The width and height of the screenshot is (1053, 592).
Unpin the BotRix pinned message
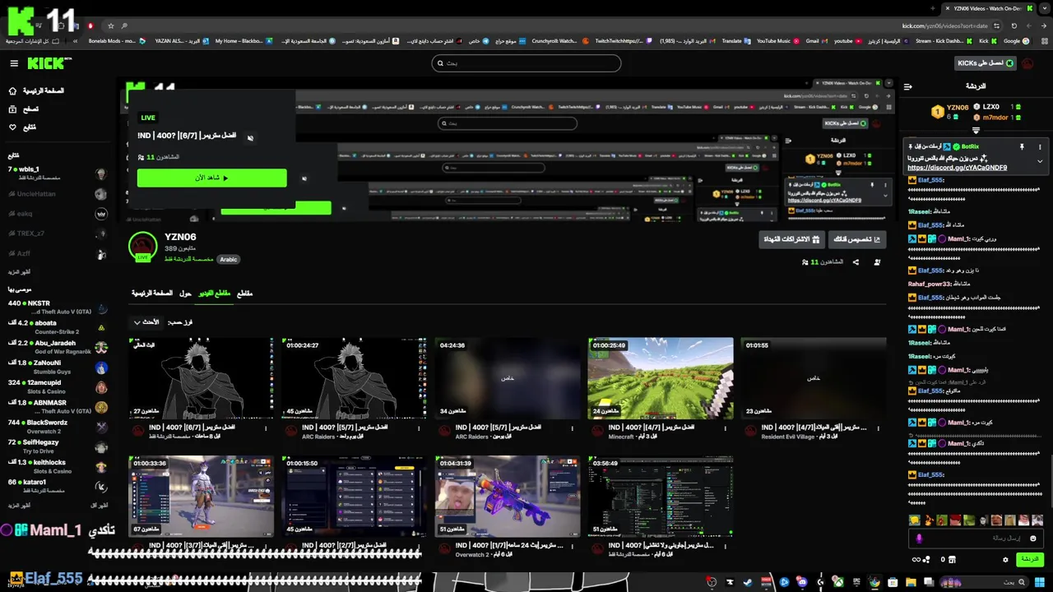pos(1022,147)
